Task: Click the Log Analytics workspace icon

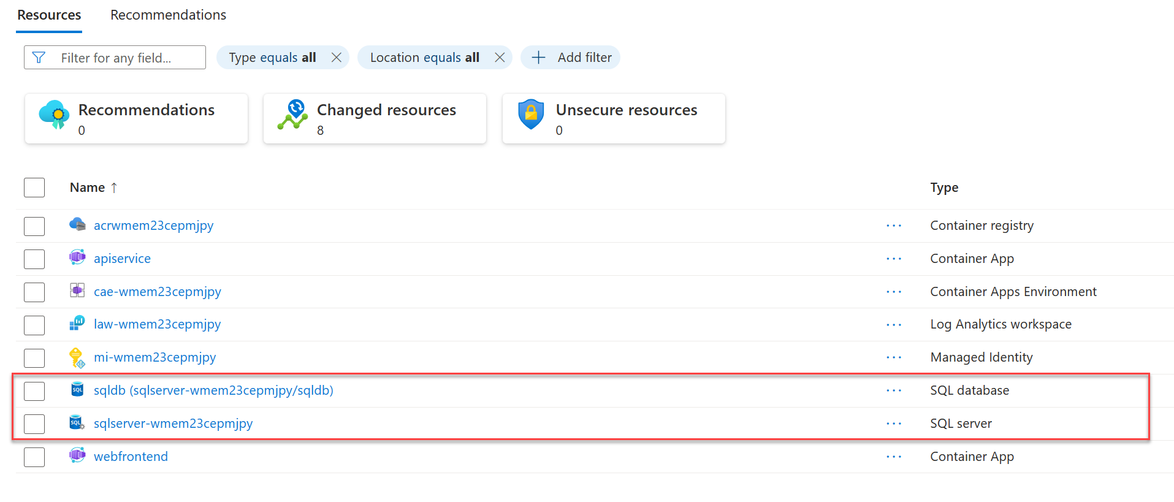Action: click(x=77, y=323)
